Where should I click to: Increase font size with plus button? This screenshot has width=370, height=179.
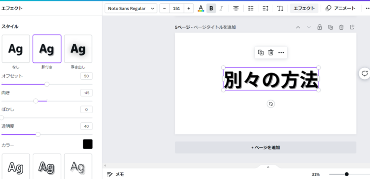[188, 9]
